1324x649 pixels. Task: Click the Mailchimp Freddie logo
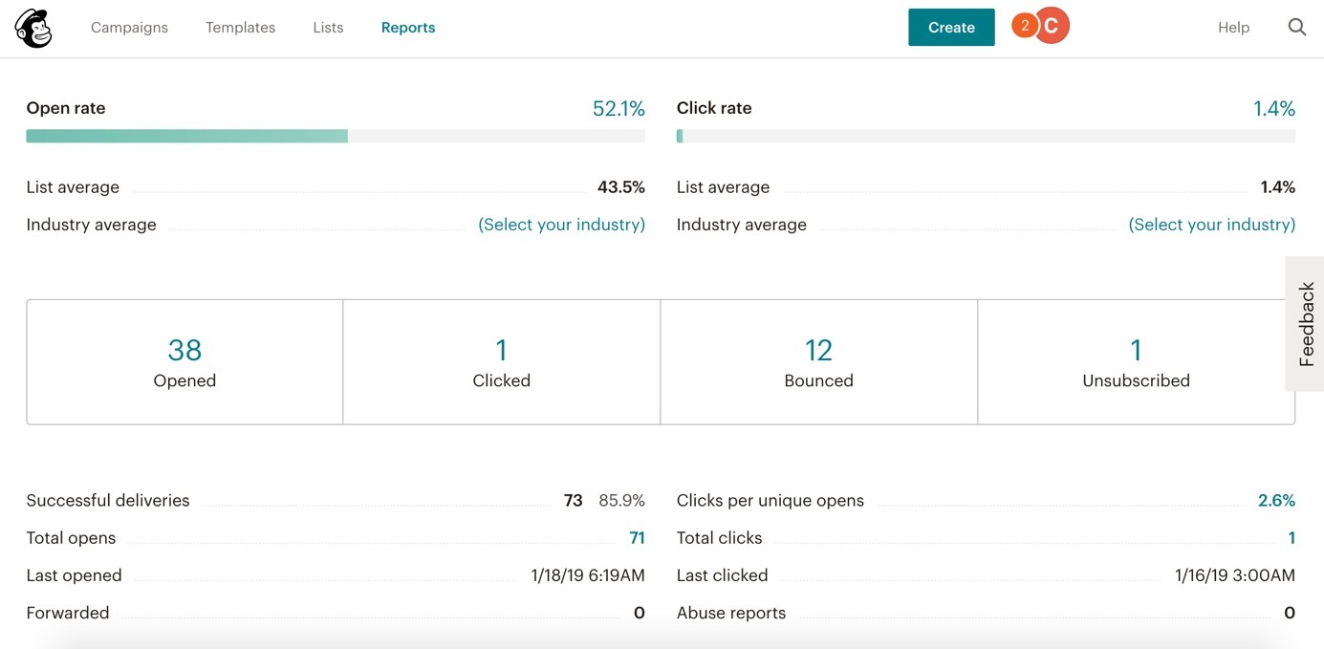pyautogui.click(x=33, y=27)
